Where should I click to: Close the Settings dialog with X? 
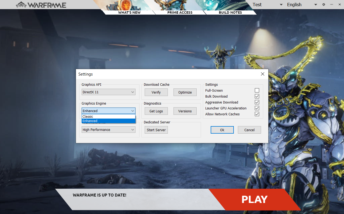coord(263,74)
